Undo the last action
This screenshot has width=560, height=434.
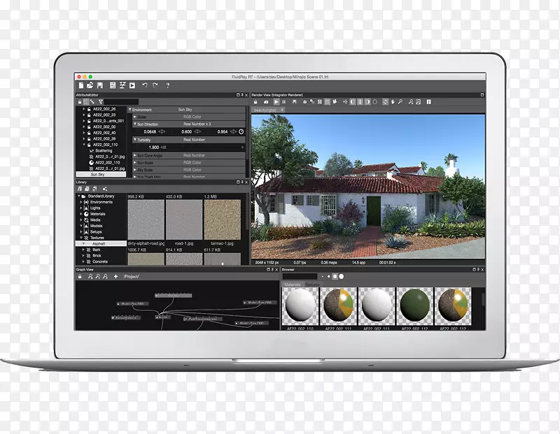coord(145,85)
